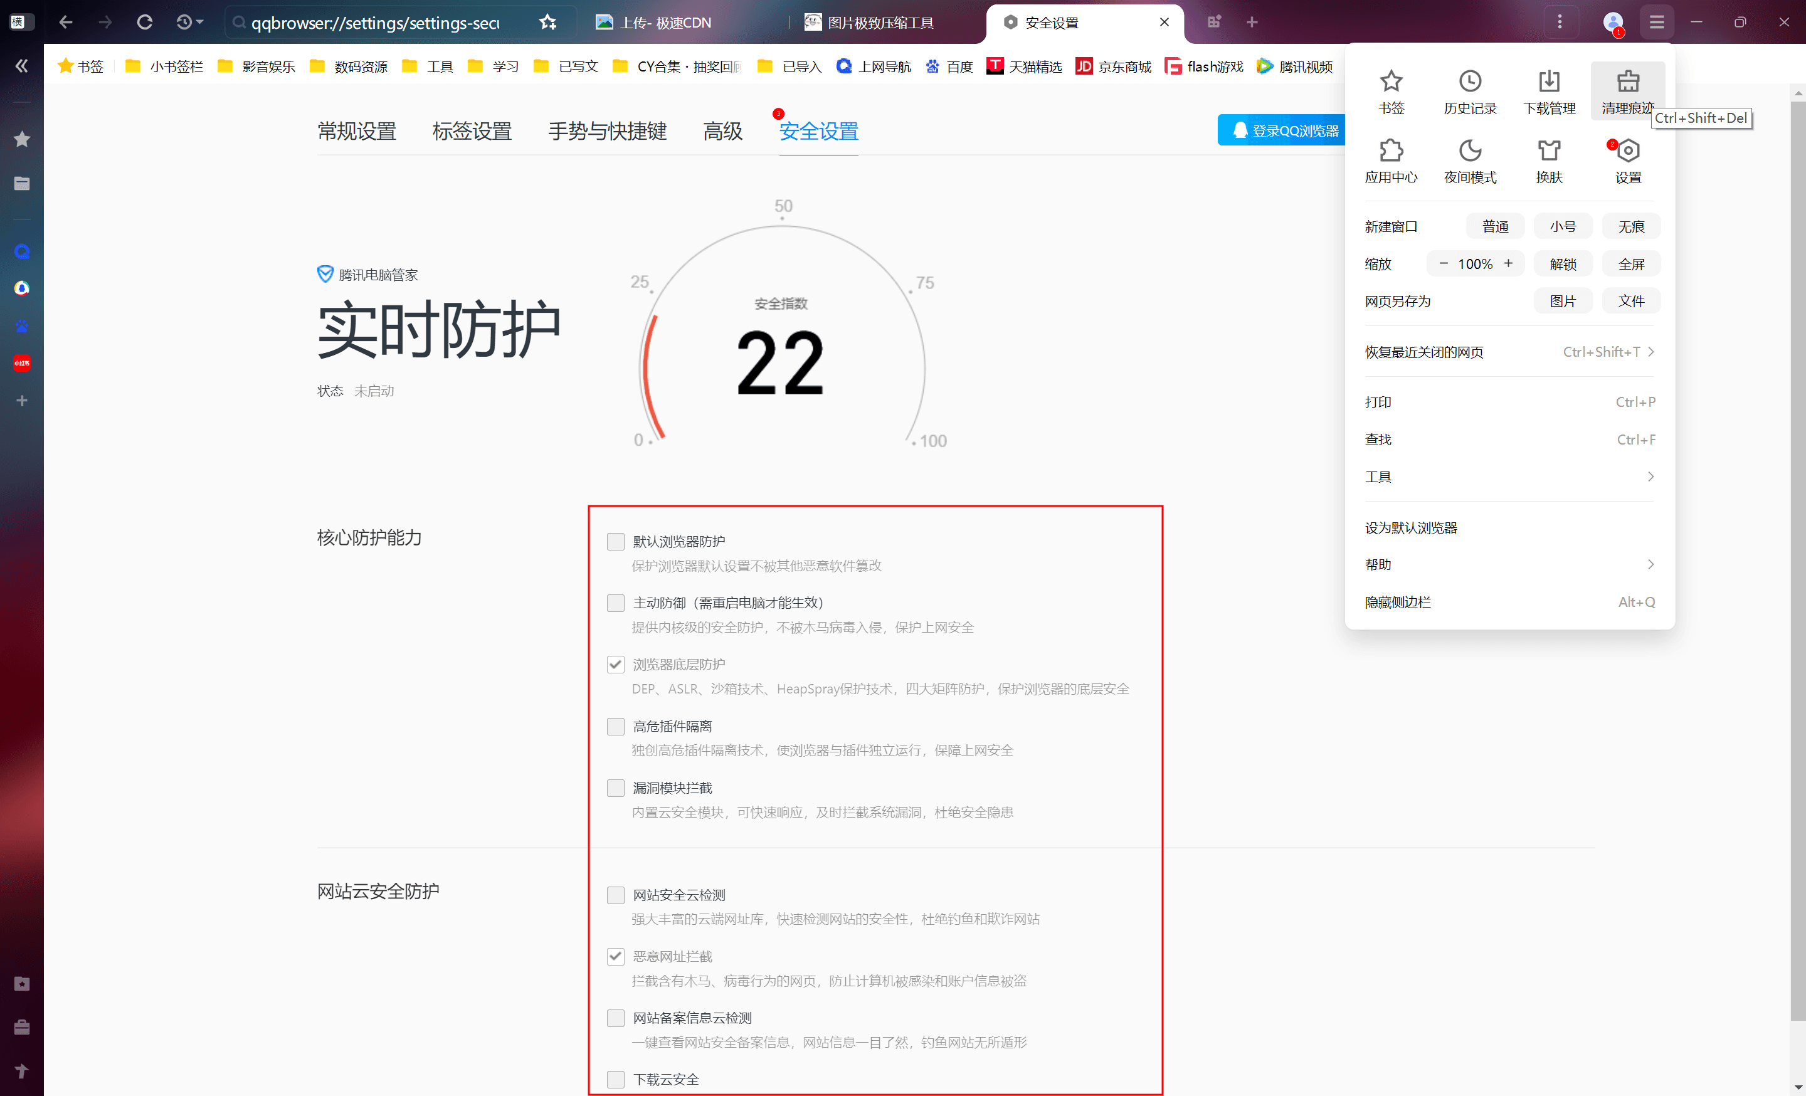Switch to 常规设置 tab
The height and width of the screenshot is (1096, 1806).
[x=356, y=131]
